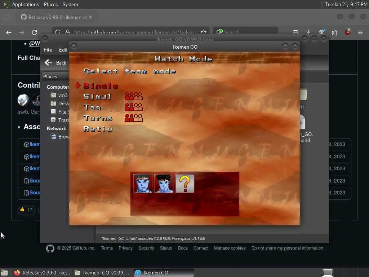
Task: Open File System in file manager sidebar
Action: (x=60, y=112)
